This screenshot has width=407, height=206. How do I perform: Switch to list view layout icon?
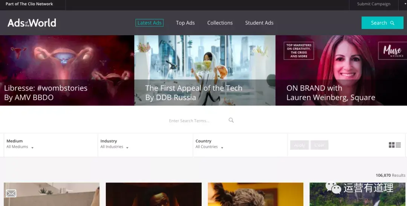click(x=398, y=145)
